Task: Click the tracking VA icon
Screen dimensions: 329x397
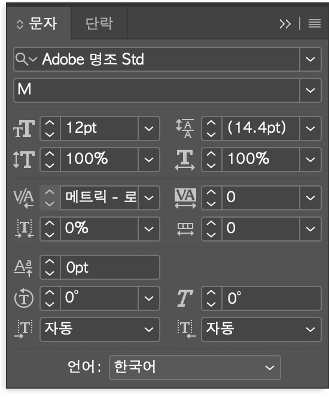Action: pos(185,198)
